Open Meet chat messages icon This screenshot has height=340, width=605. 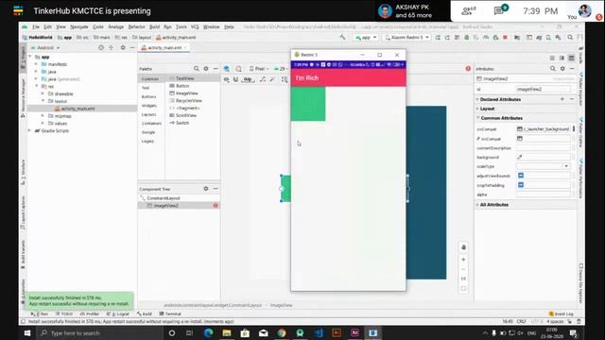(x=500, y=10)
